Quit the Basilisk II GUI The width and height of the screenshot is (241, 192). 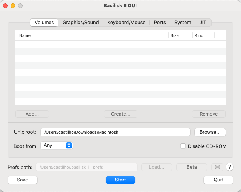click(218, 180)
